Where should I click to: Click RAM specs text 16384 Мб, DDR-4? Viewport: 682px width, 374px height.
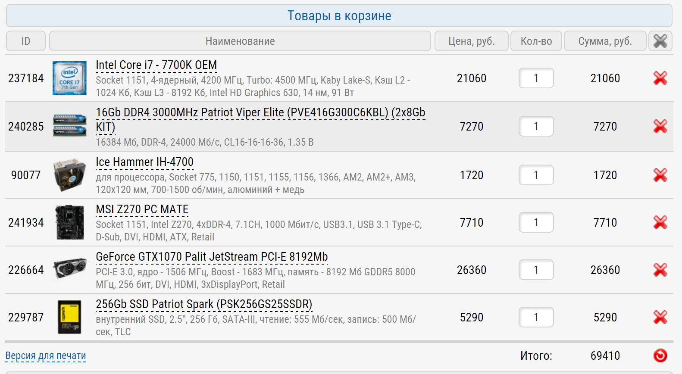[x=205, y=142]
